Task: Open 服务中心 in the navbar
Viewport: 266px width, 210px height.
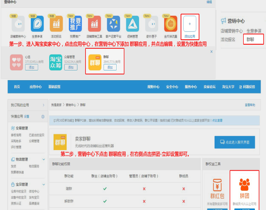Action: coord(191,87)
